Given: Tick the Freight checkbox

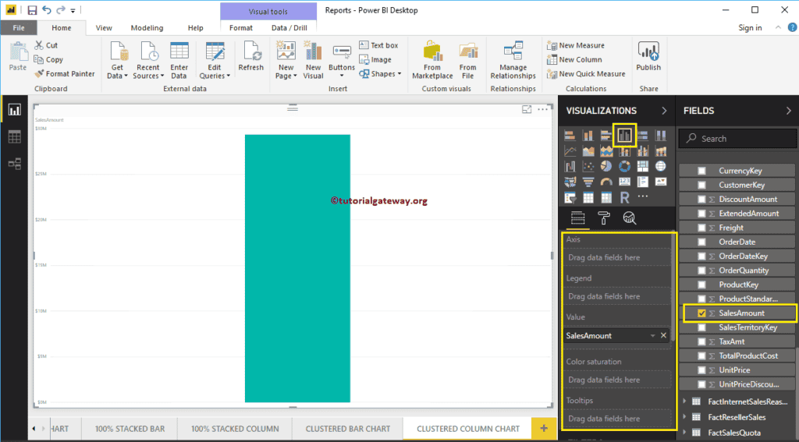Looking at the screenshot, I should point(701,228).
